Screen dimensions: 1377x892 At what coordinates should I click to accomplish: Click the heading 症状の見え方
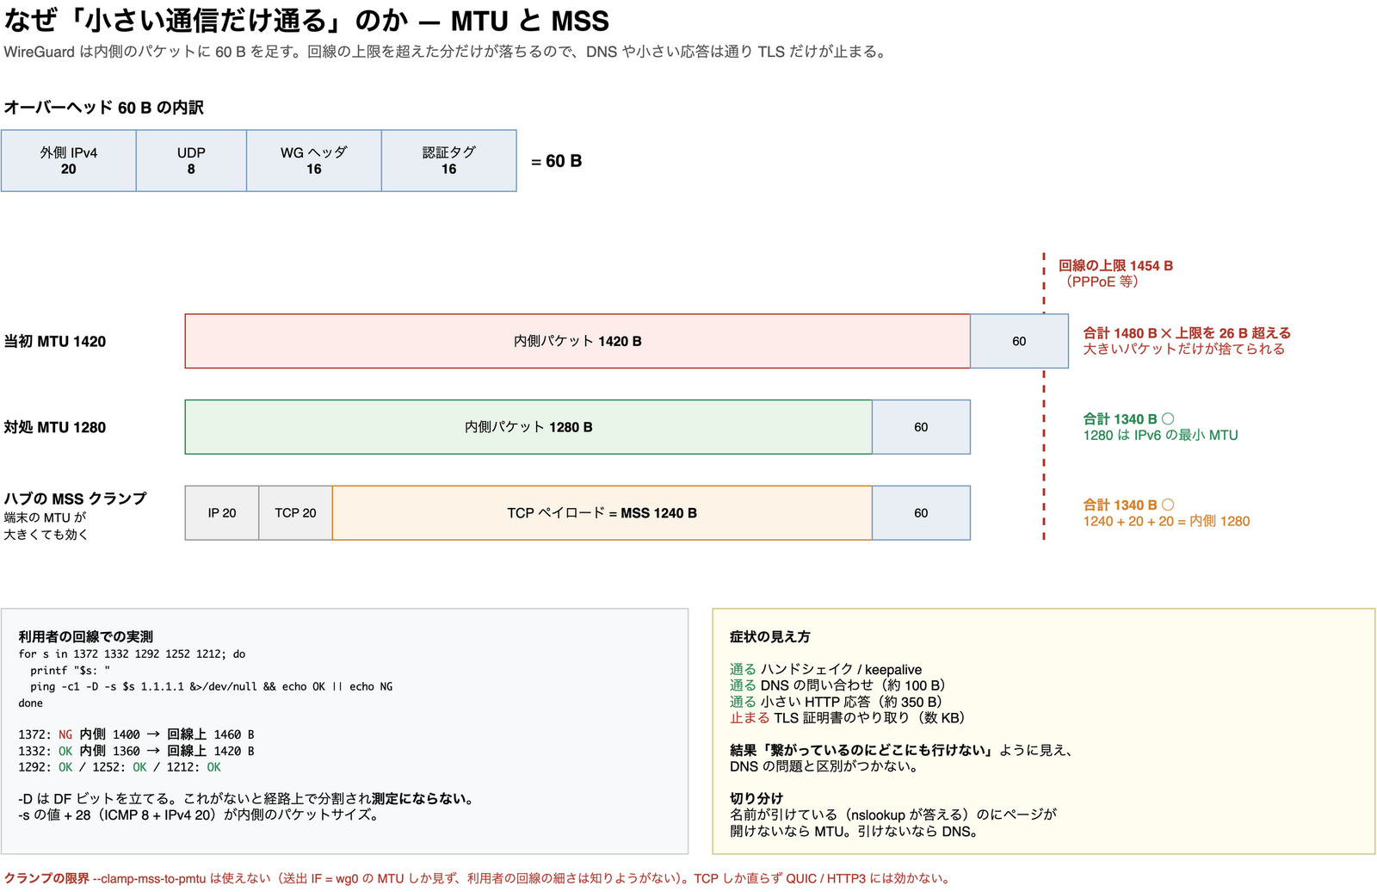point(769,637)
